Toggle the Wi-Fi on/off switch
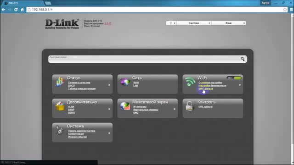Image resolution: width=294 pixels, height=165 pixels. point(234,78)
